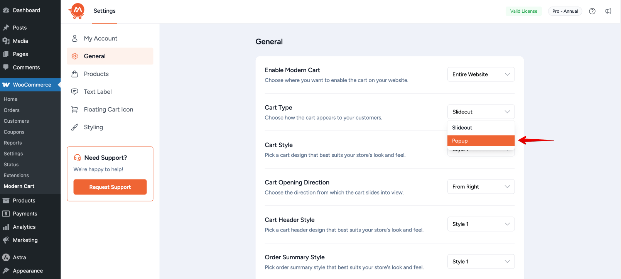Click the General gear icon
The width and height of the screenshot is (621, 279).
(75, 56)
